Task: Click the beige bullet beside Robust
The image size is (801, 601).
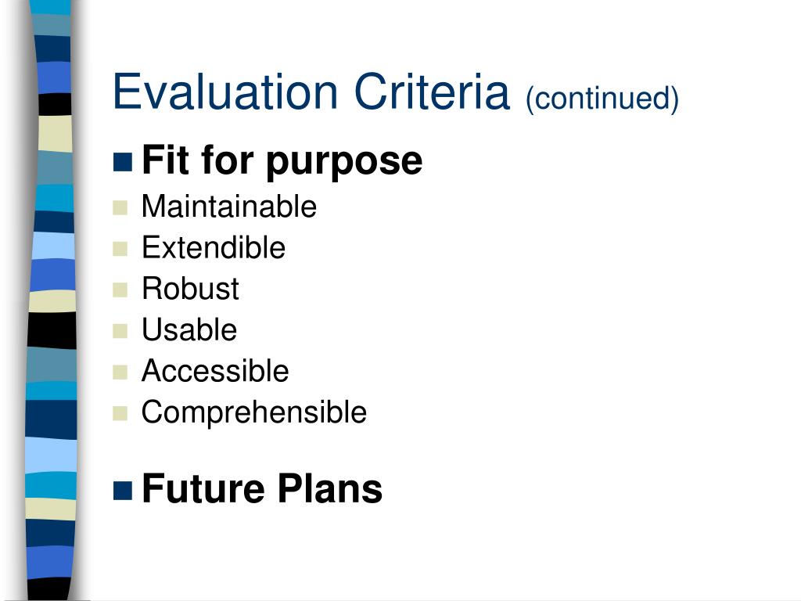Action: pos(120,290)
